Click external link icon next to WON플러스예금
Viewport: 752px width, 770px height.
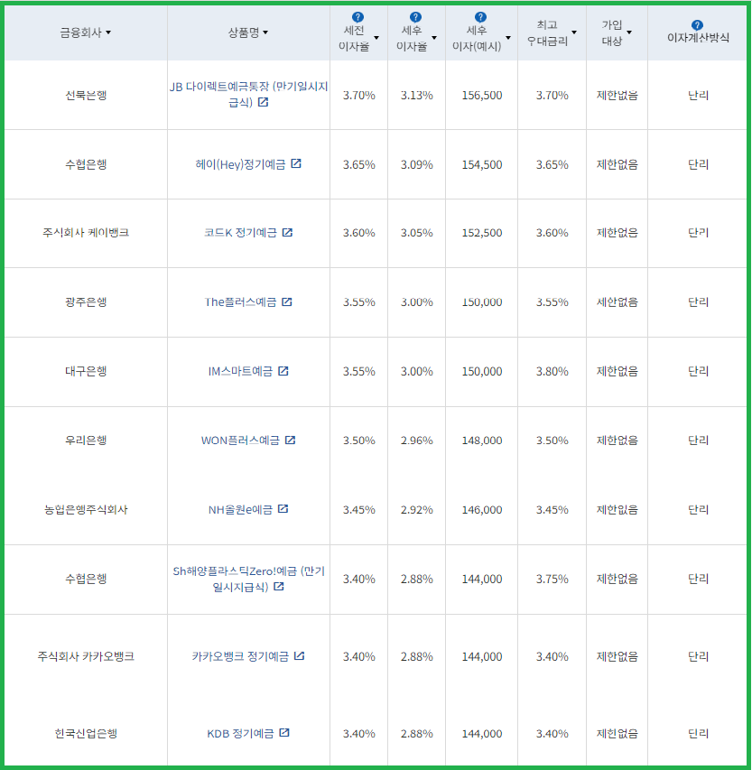click(x=291, y=440)
